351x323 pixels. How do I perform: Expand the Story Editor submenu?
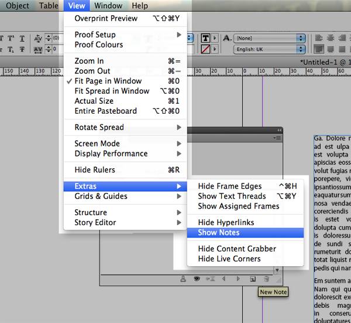(125, 223)
